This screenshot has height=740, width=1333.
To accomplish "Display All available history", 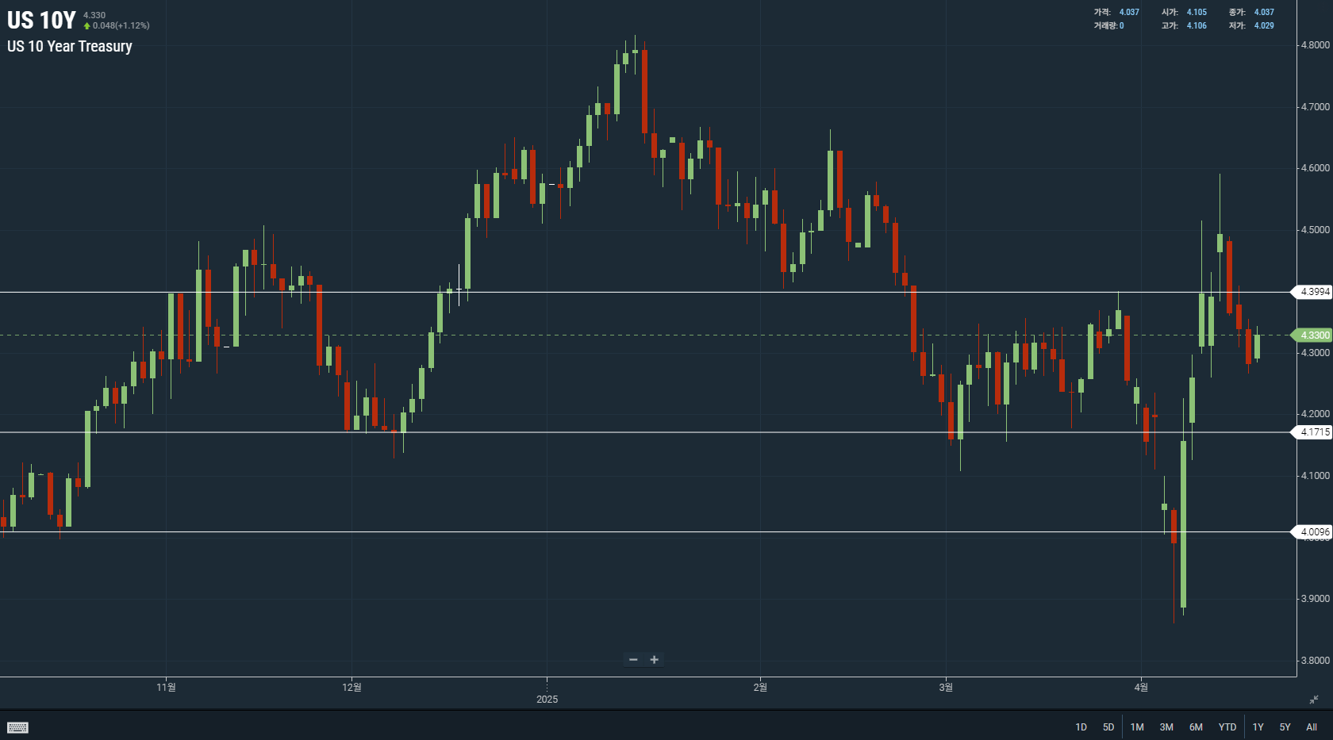I will tap(1312, 727).
